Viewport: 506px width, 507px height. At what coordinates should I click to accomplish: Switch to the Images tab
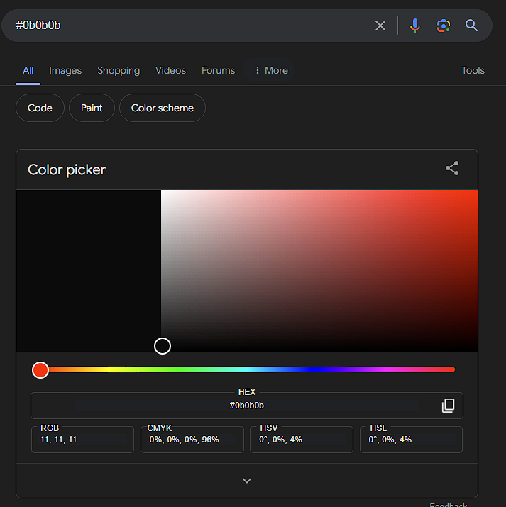(65, 70)
